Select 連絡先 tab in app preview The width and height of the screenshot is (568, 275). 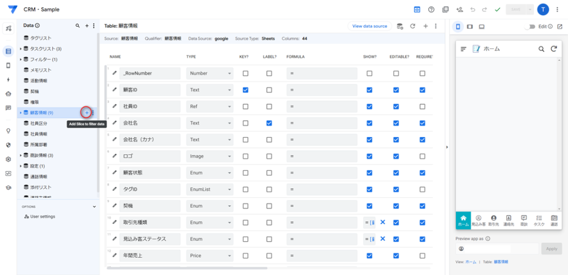point(509,221)
